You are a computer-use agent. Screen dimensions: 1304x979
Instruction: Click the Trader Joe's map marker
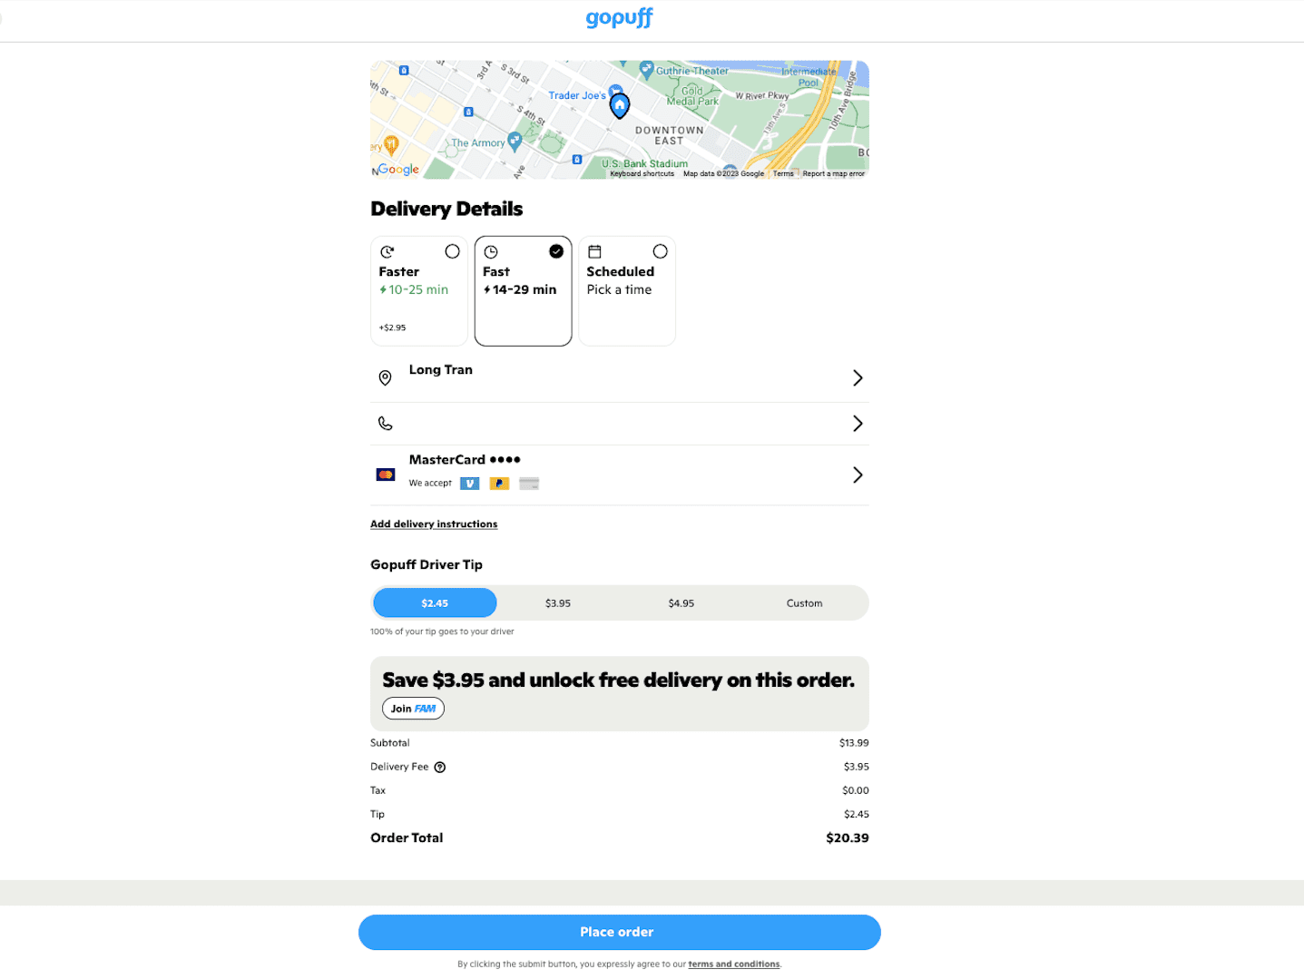615,90
